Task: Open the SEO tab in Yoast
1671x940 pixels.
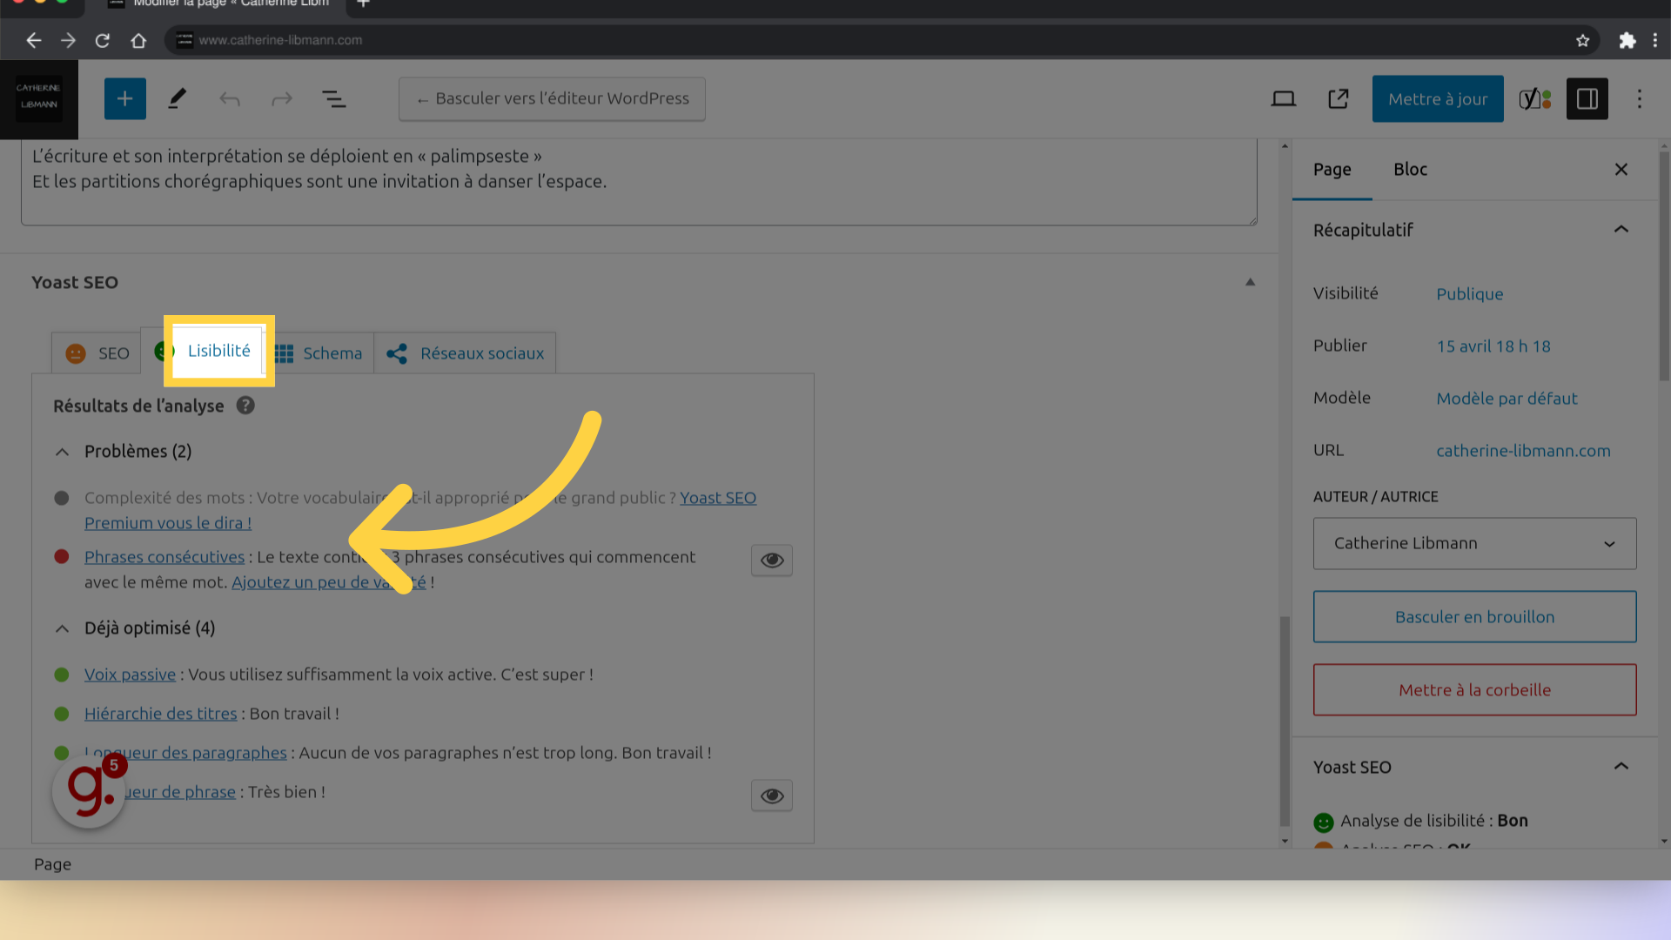Action: tap(97, 353)
